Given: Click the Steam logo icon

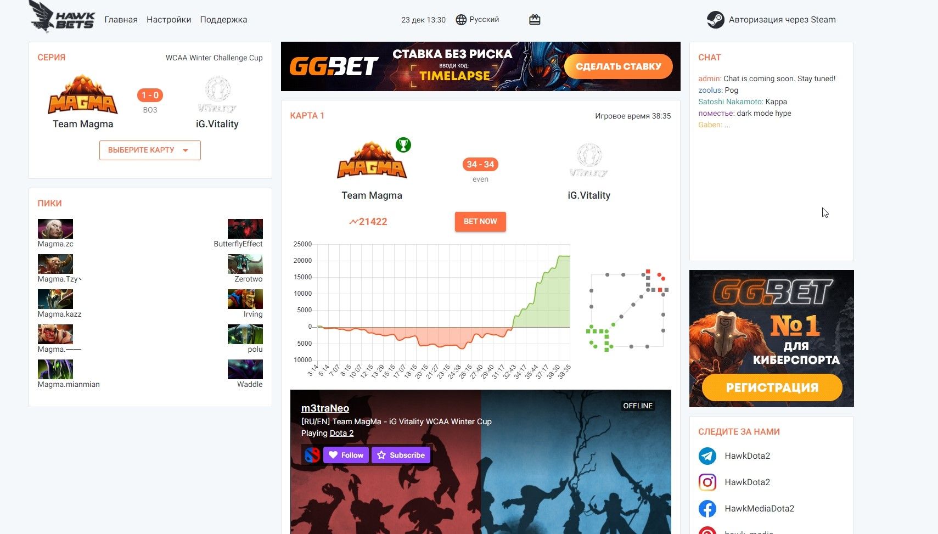Looking at the screenshot, I should [x=715, y=20].
